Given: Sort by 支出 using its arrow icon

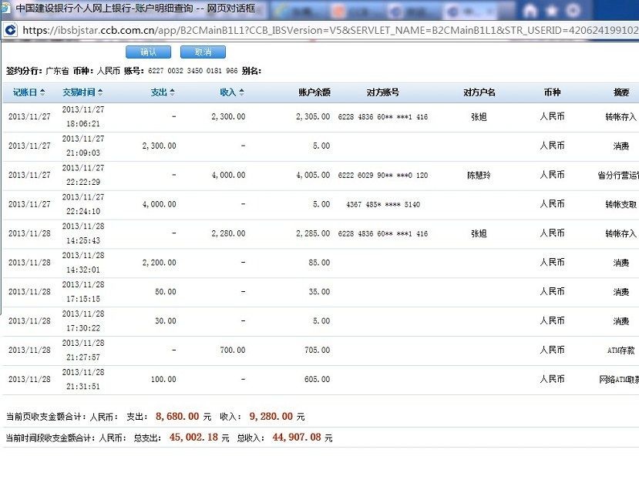Looking at the screenshot, I should (173, 92).
